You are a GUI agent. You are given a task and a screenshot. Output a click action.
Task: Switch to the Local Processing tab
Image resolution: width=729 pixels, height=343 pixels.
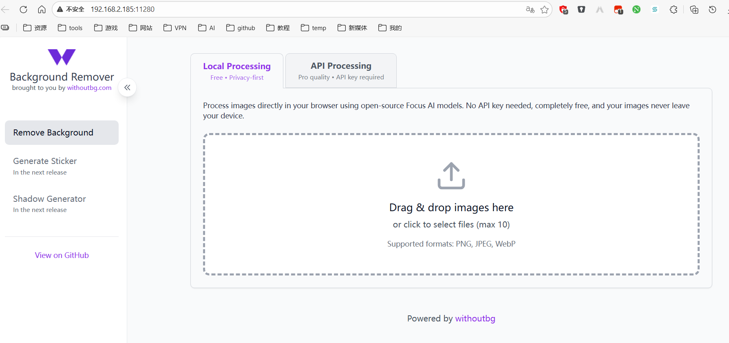237,71
